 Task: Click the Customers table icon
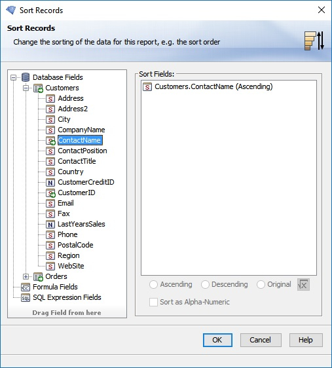click(38, 88)
